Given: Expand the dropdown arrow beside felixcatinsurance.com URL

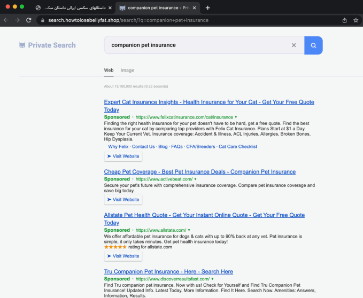Looking at the screenshot, I should 236,117.
